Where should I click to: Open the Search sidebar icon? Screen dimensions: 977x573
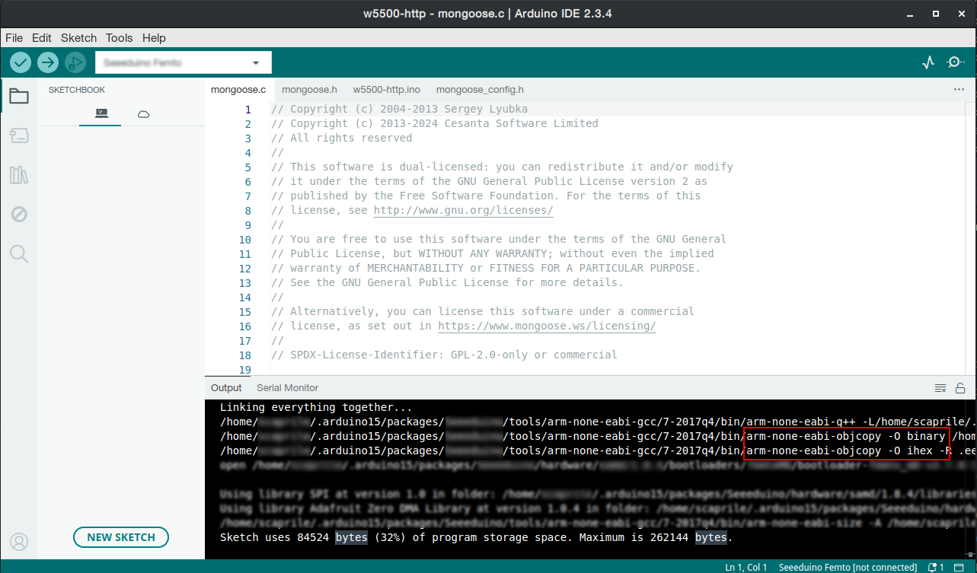[19, 254]
